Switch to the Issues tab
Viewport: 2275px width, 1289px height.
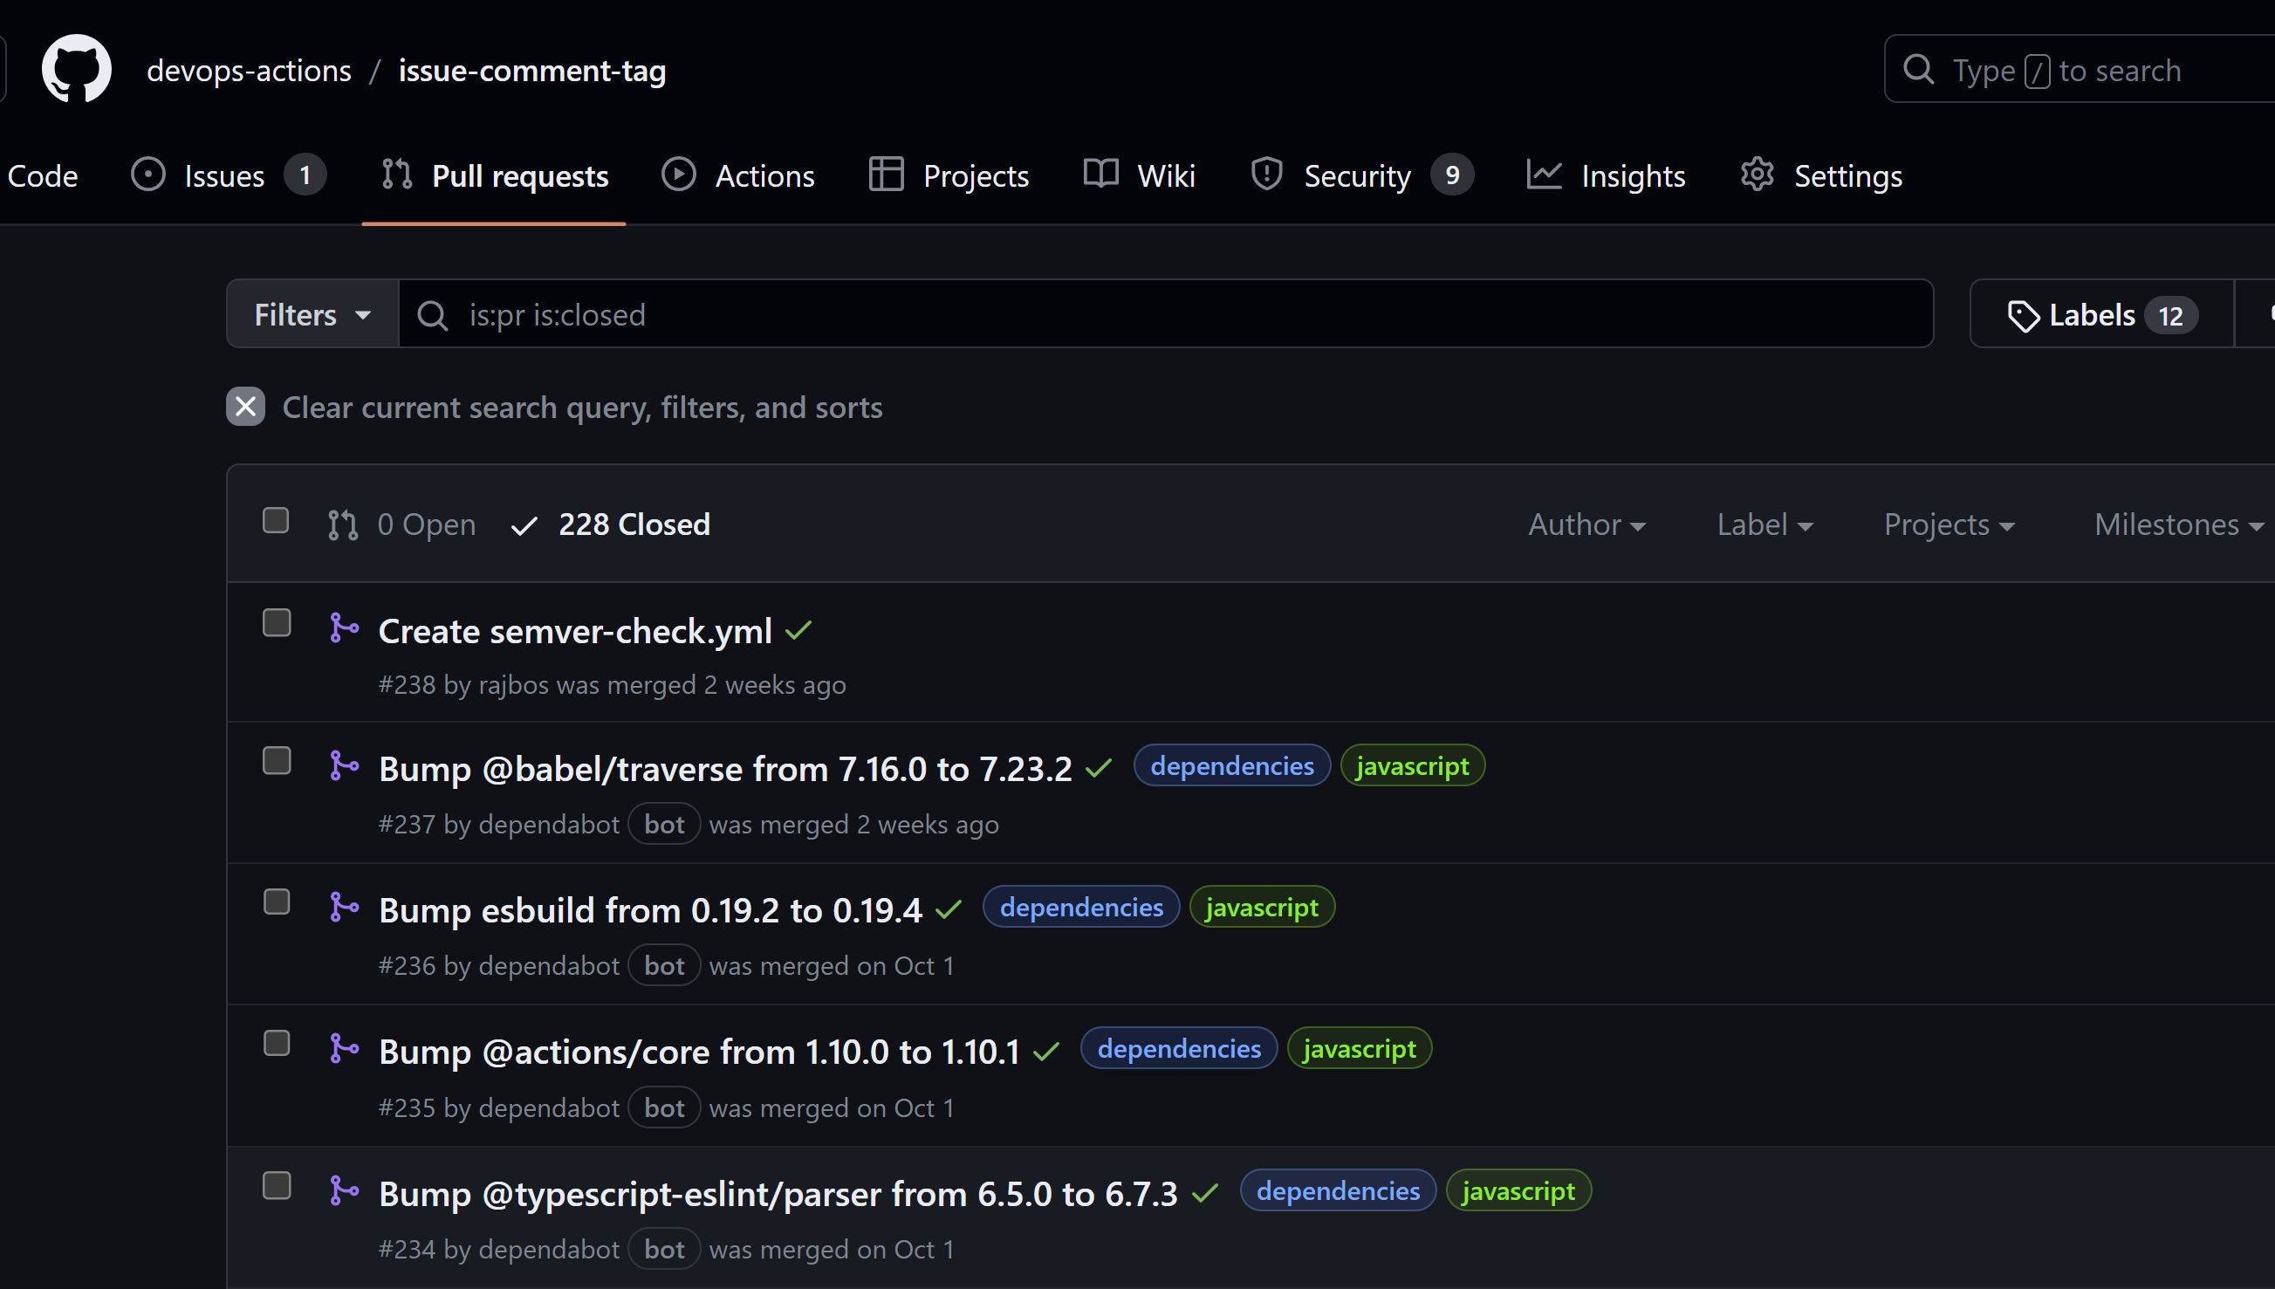click(x=229, y=175)
